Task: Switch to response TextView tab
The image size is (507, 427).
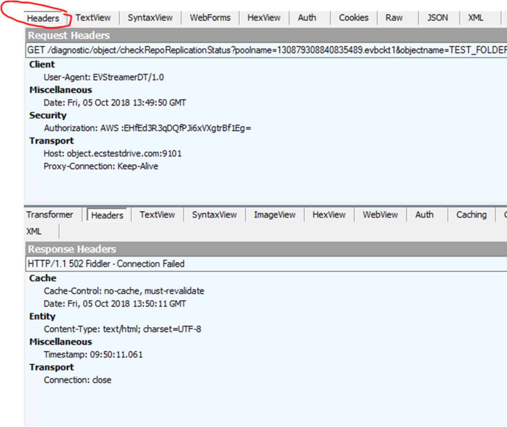Action: (157, 215)
